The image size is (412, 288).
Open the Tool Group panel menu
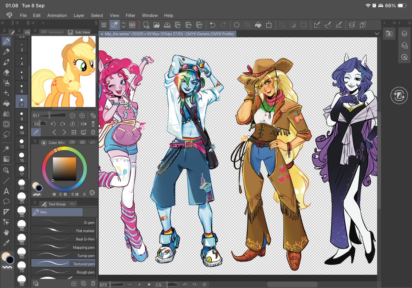[x=35, y=203]
